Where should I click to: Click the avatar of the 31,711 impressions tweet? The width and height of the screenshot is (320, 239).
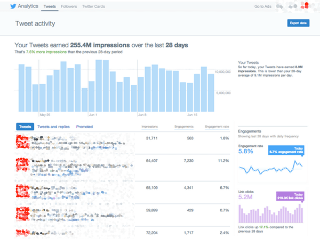[x=22, y=142]
